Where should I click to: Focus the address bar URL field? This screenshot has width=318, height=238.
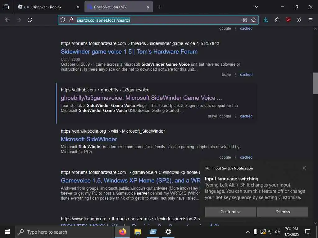(x=158, y=20)
